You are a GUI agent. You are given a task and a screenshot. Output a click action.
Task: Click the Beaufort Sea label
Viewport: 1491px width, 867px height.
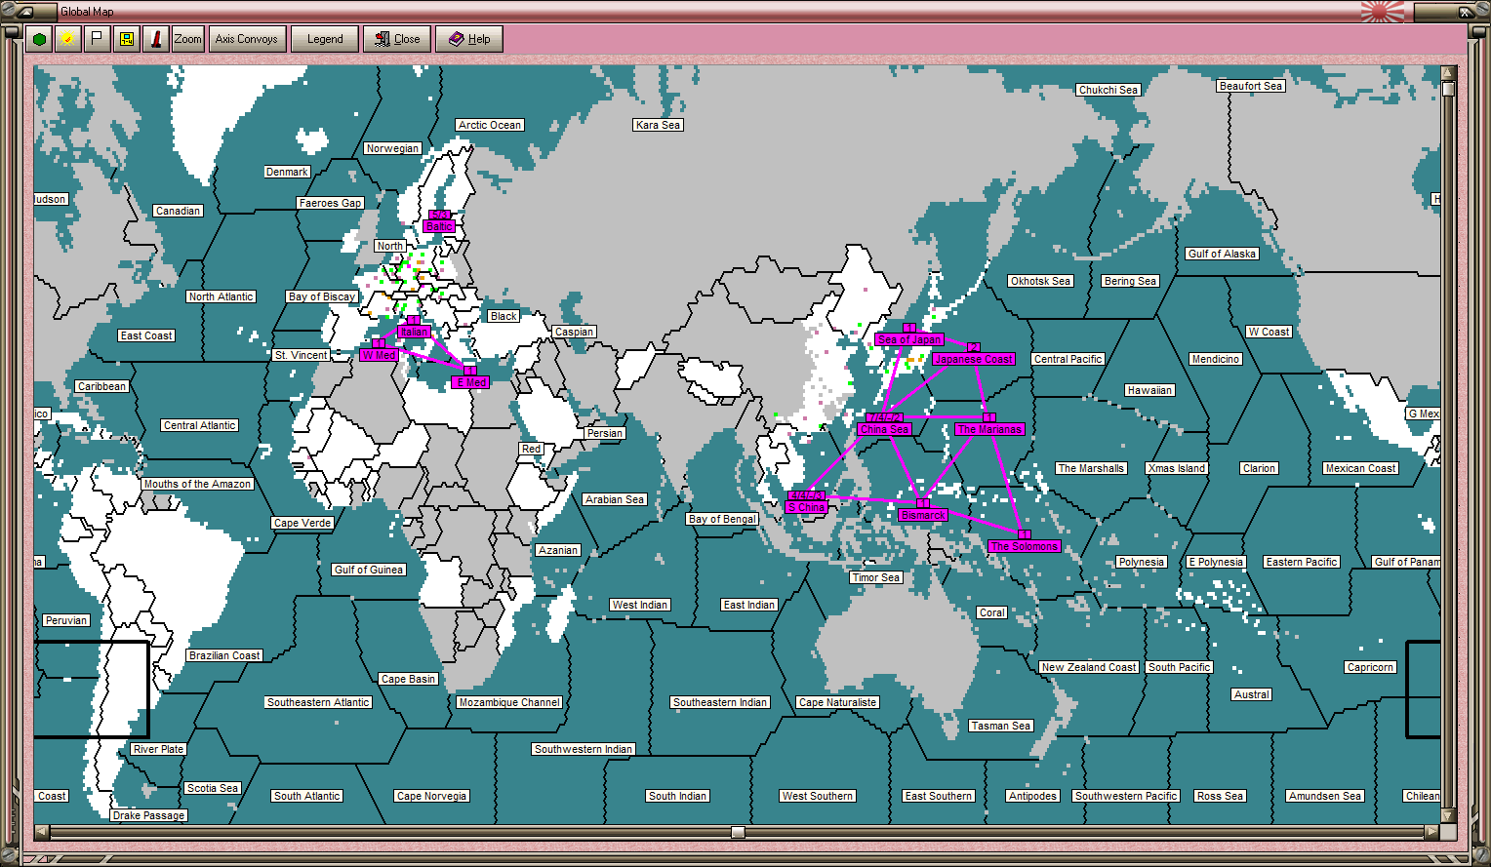tap(1251, 86)
